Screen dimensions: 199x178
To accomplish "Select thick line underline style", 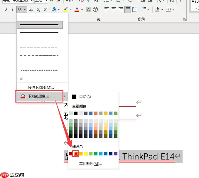I will (40, 32).
